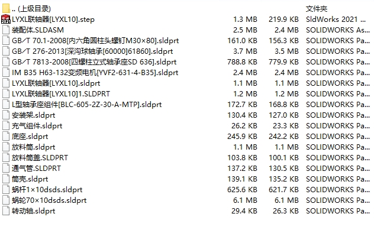Viewport: 374px width, 233px height.
Task: Click the SolidWorks 2021 icon of the LYXL10 step file
Action: tap(6, 20)
